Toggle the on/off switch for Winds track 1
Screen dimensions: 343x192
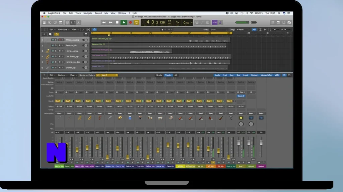coord(85,40)
